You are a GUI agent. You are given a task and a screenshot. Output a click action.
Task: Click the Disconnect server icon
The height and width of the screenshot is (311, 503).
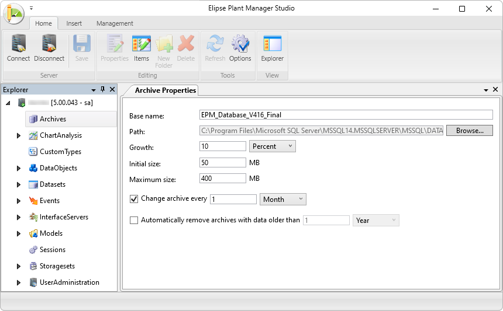49,48
